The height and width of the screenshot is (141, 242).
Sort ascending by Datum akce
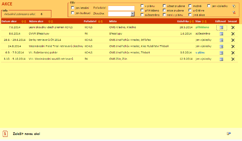pos(22,22)
